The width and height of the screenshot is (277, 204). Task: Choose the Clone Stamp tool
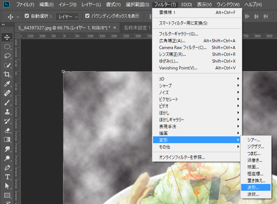pos(7,112)
